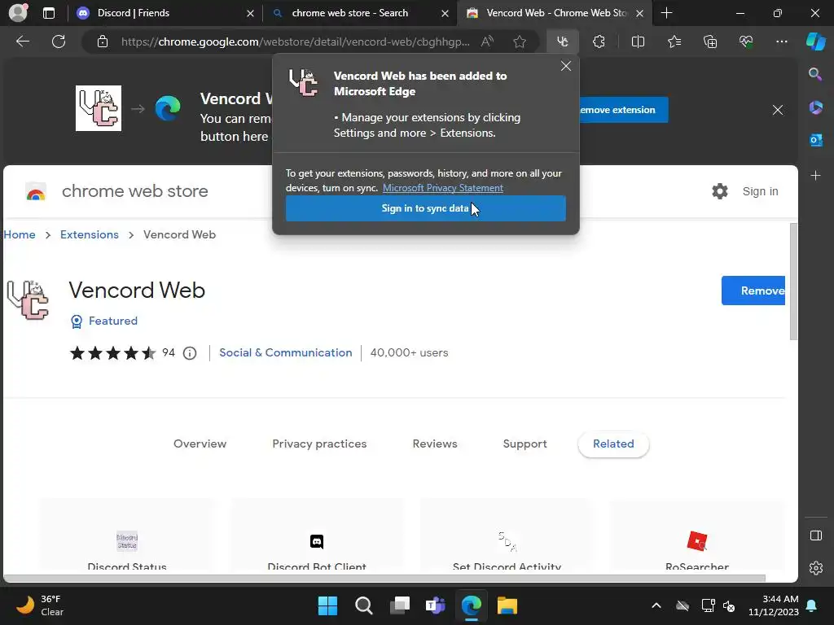Open Outlook icon in the sidebar
The height and width of the screenshot is (625, 834).
click(x=815, y=140)
